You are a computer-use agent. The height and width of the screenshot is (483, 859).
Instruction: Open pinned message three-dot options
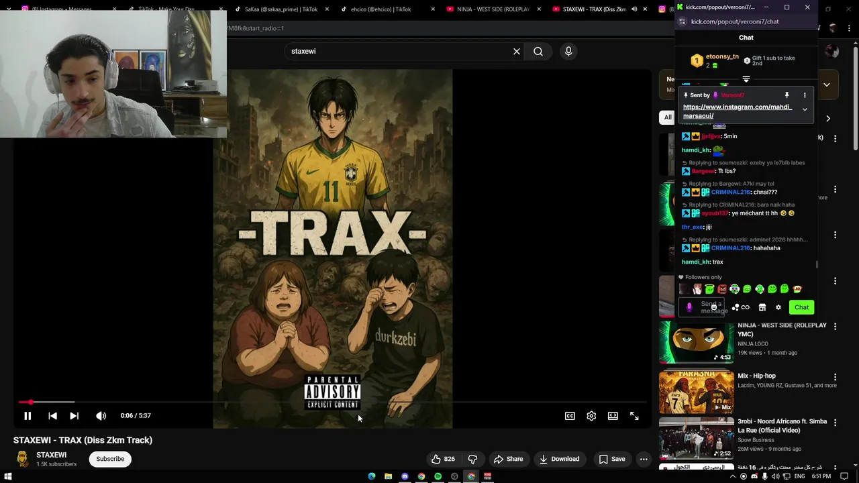click(x=805, y=95)
